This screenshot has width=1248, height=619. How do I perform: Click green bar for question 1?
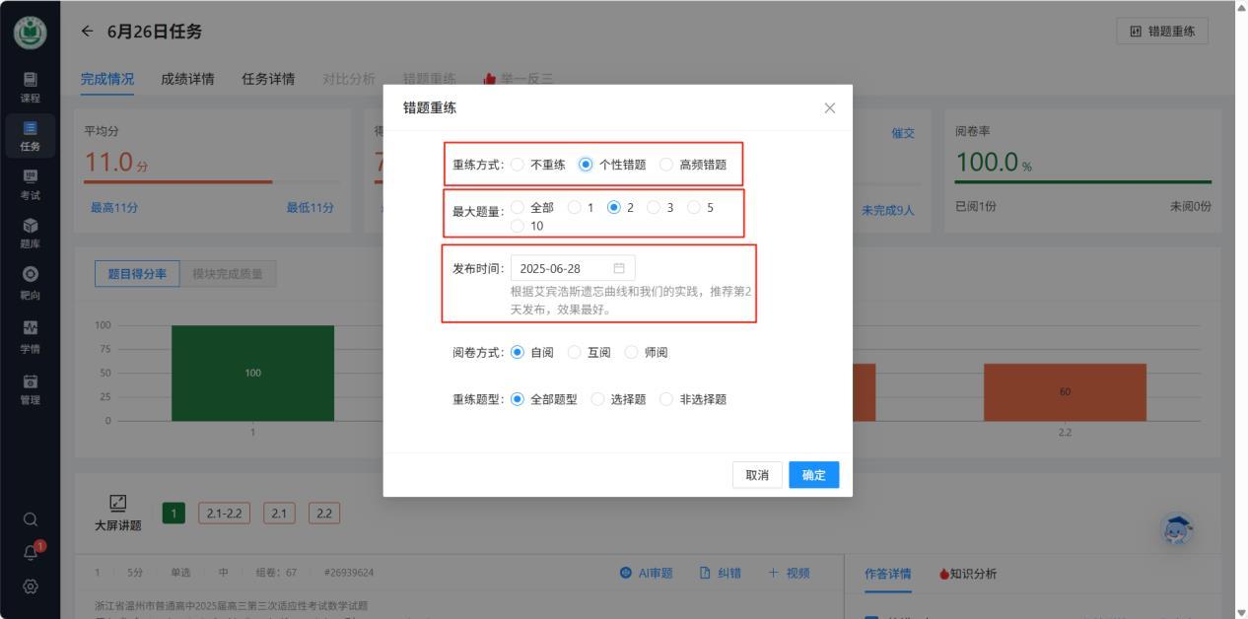tap(252, 373)
